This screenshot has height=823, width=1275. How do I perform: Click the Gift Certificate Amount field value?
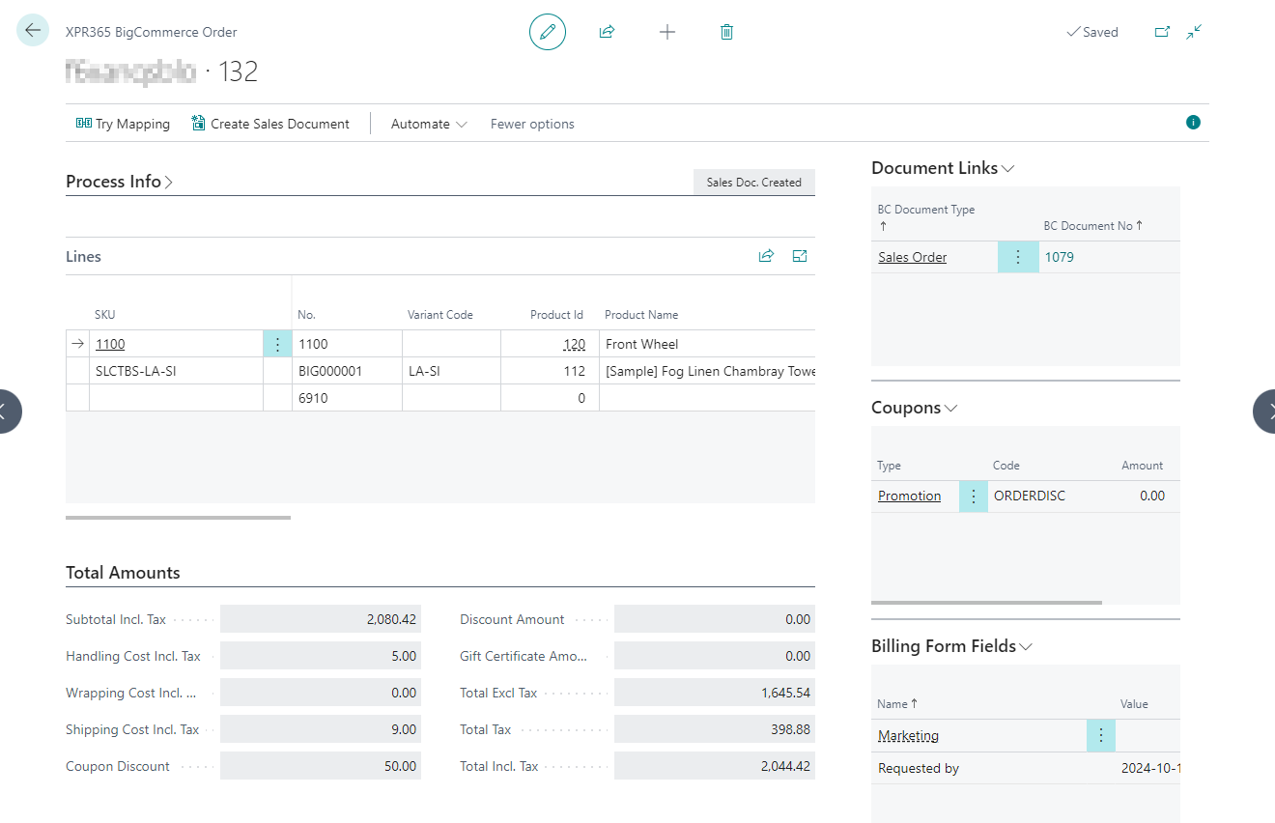coord(715,656)
